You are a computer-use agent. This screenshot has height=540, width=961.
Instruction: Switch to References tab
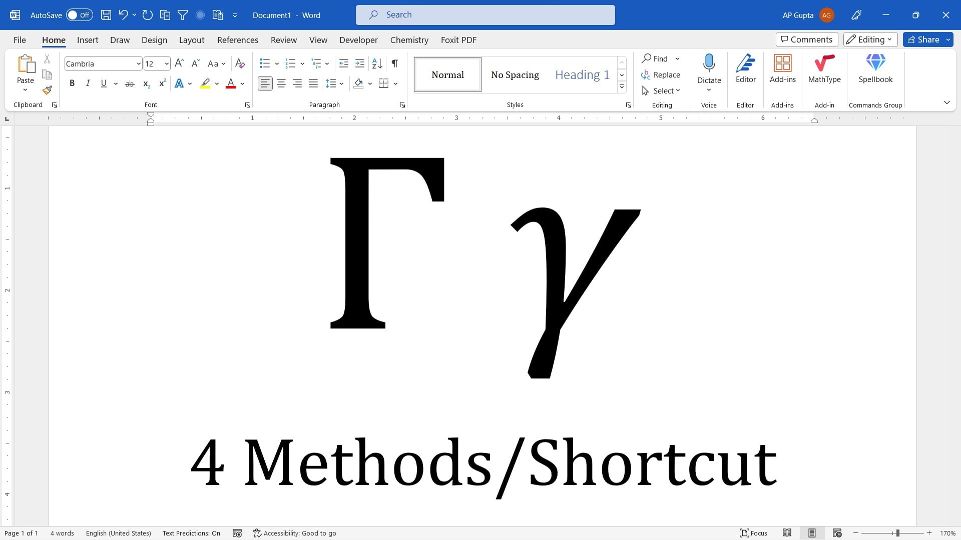(238, 40)
